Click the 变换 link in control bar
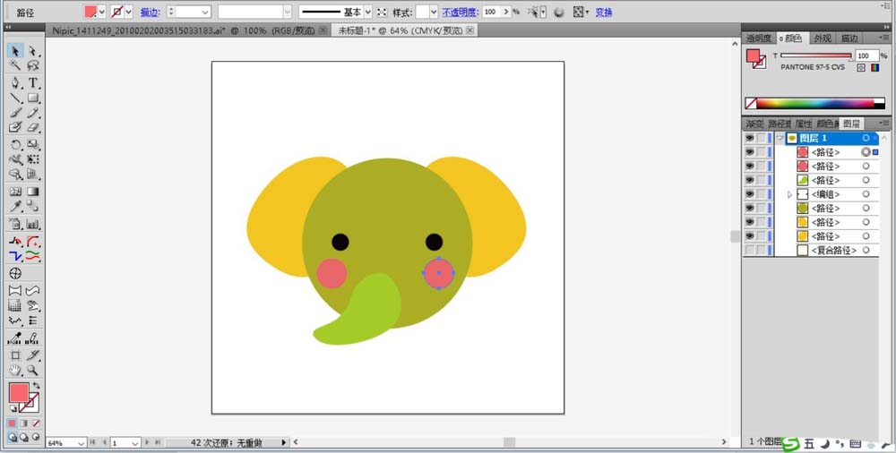The image size is (896, 453). click(605, 13)
